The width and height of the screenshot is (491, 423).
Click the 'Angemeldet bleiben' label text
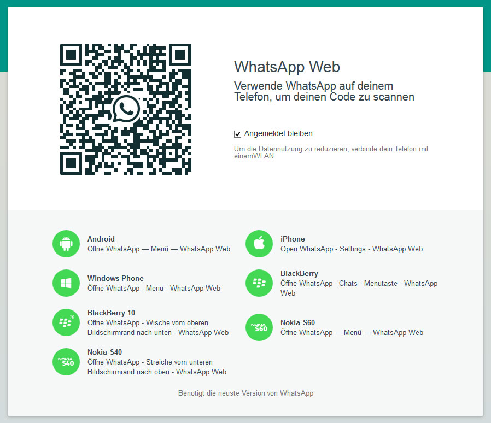278,134
